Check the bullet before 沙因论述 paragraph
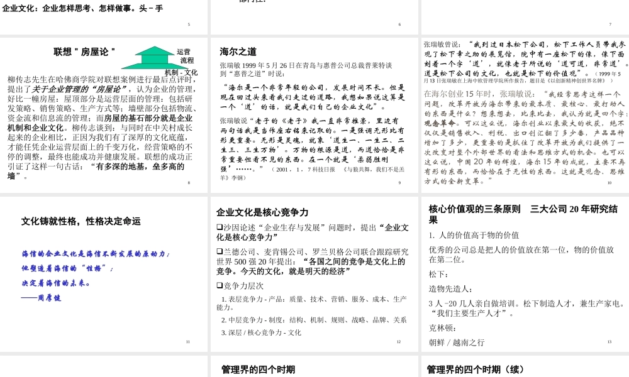This screenshot has width=629, height=377. coord(220,227)
